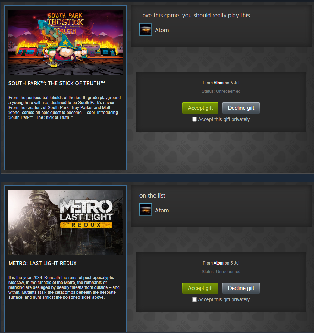Open Atom's name beside the 'on the list' message
The image size is (314, 333).
(x=162, y=211)
